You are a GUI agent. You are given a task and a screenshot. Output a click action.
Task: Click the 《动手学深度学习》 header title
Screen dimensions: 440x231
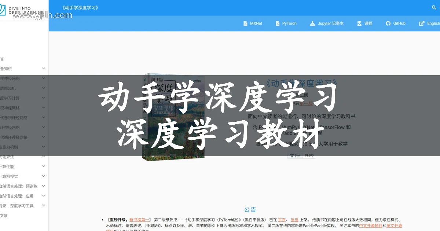(80, 8)
